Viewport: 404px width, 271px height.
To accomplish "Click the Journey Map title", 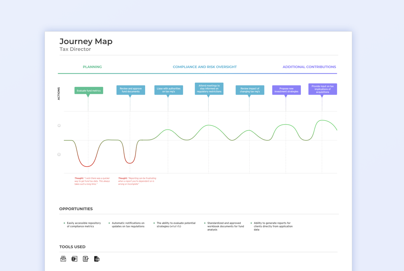I will (86, 41).
